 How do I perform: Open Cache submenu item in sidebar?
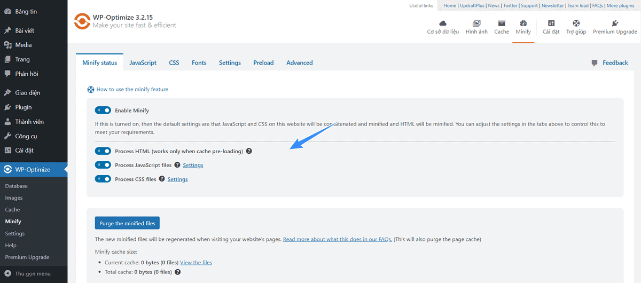pos(12,210)
